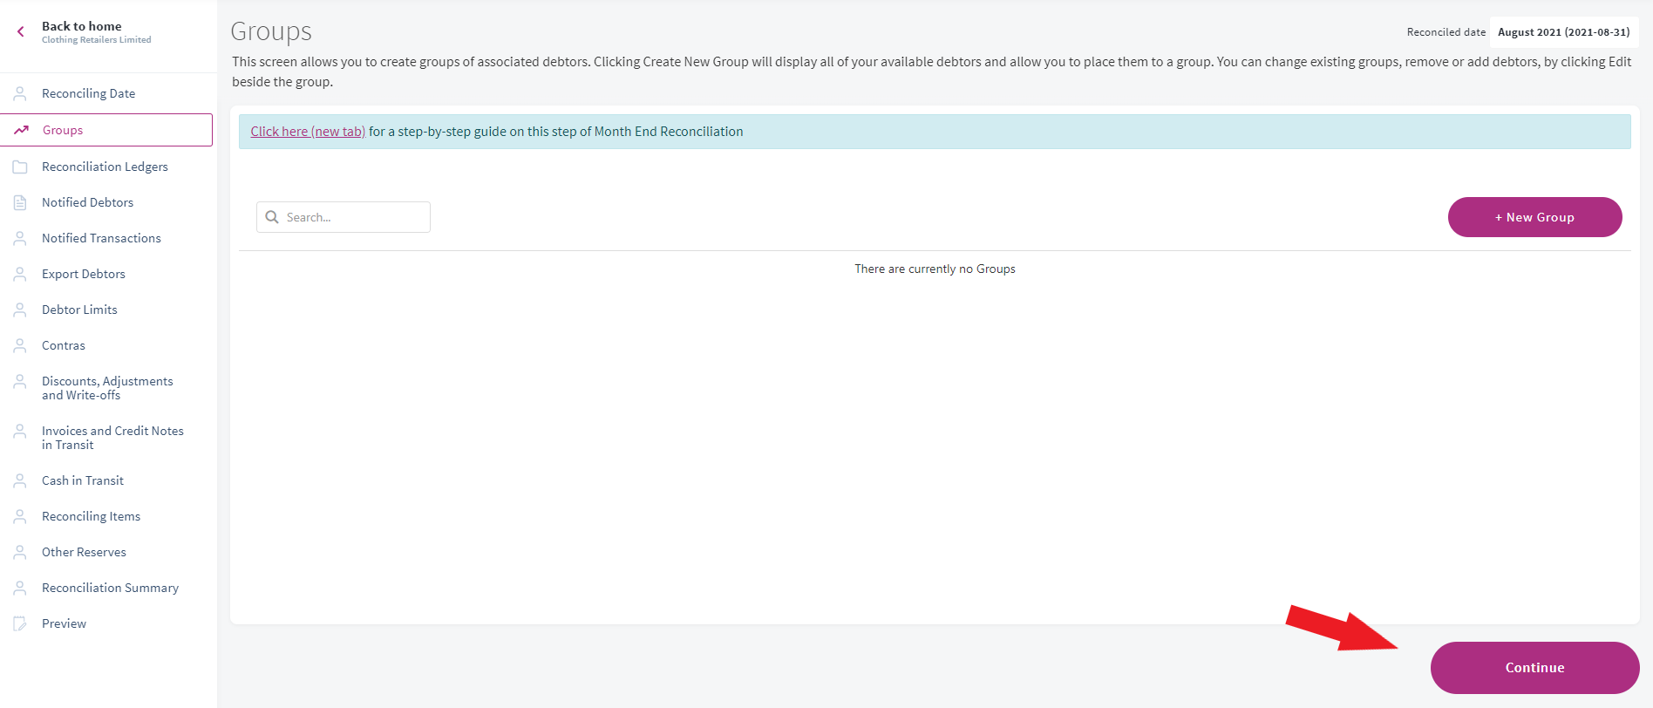Click the Contras person icon
Viewport: 1653px width, 708px height.
point(20,345)
